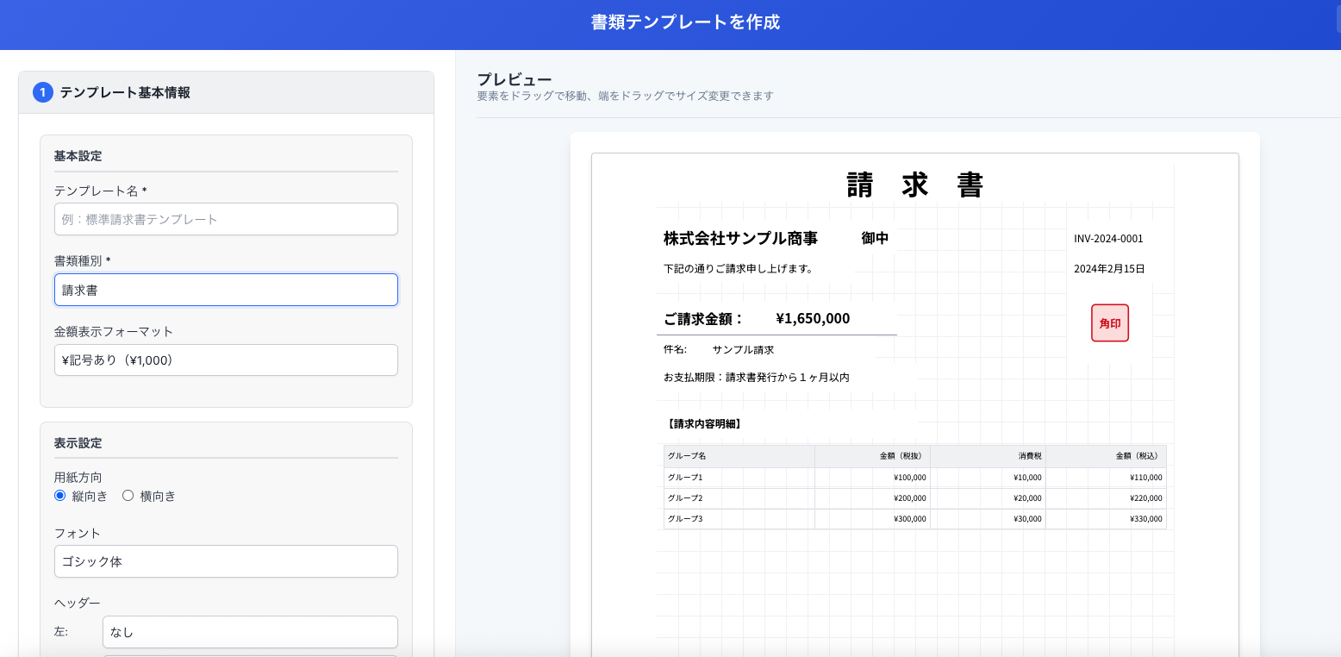Click the step 1 badge next to テンプレート基本情報
This screenshot has width=1341, height=657.
(x=43, y=92)
